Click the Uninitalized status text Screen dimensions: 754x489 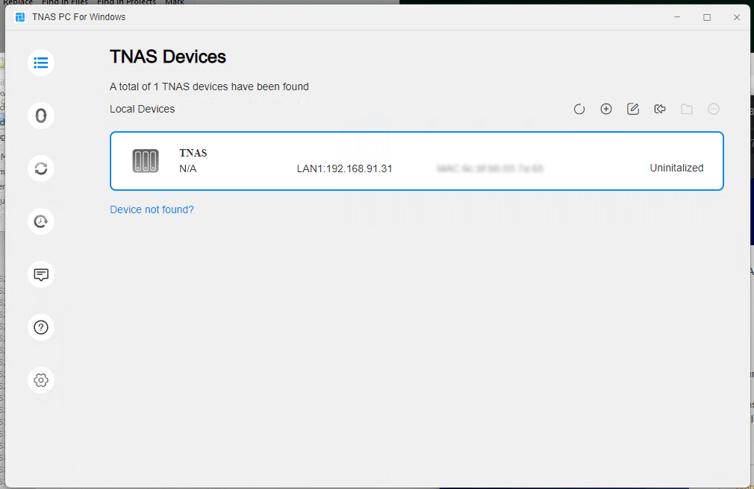point(676,168)
